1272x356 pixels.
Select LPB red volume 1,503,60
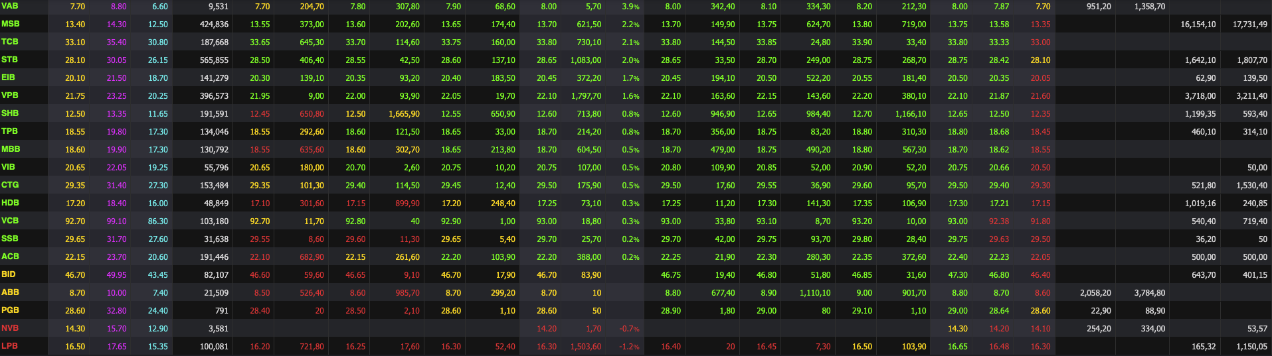[586, 347]
